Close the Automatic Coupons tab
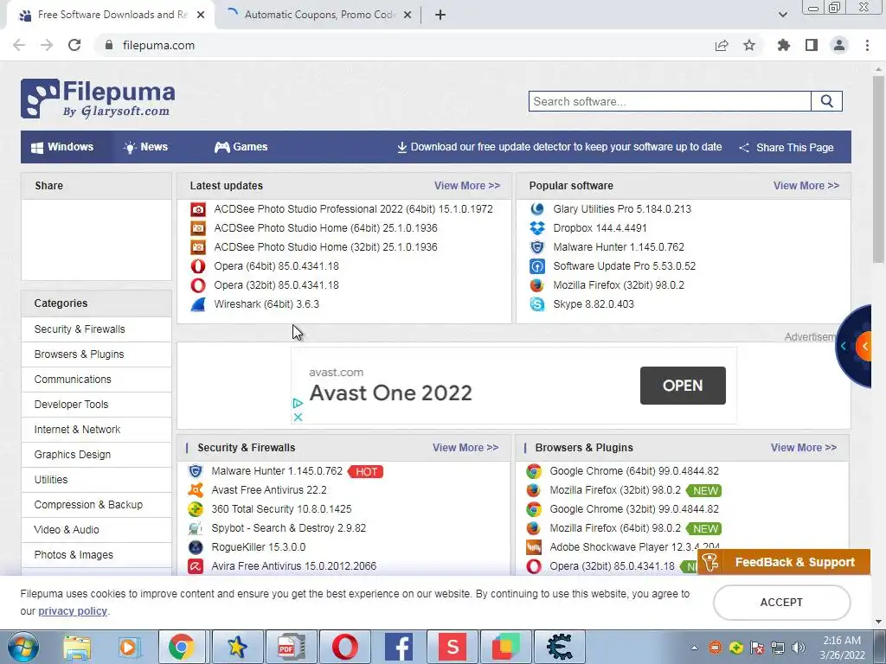The width and height of the screenshot is (886, 664). [x=408, y=16]
